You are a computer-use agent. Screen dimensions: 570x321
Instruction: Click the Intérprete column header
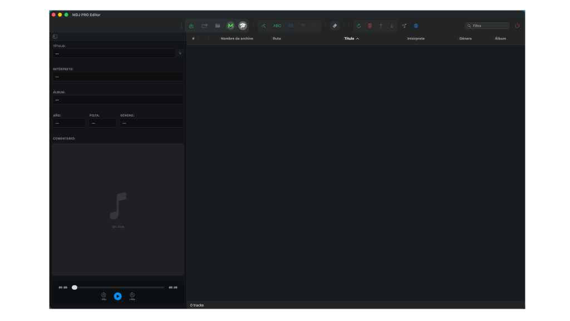coord(416,38)
